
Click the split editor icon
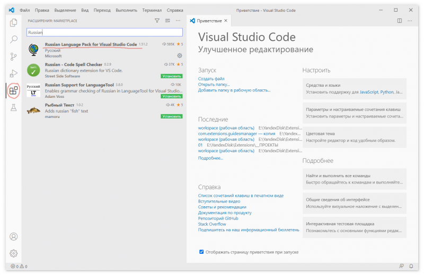(400, 21)
